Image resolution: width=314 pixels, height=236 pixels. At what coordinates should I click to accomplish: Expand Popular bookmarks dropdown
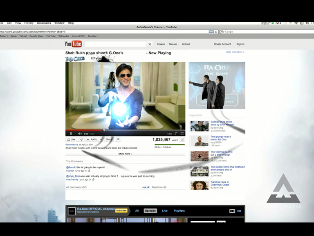tap(93, 36)
